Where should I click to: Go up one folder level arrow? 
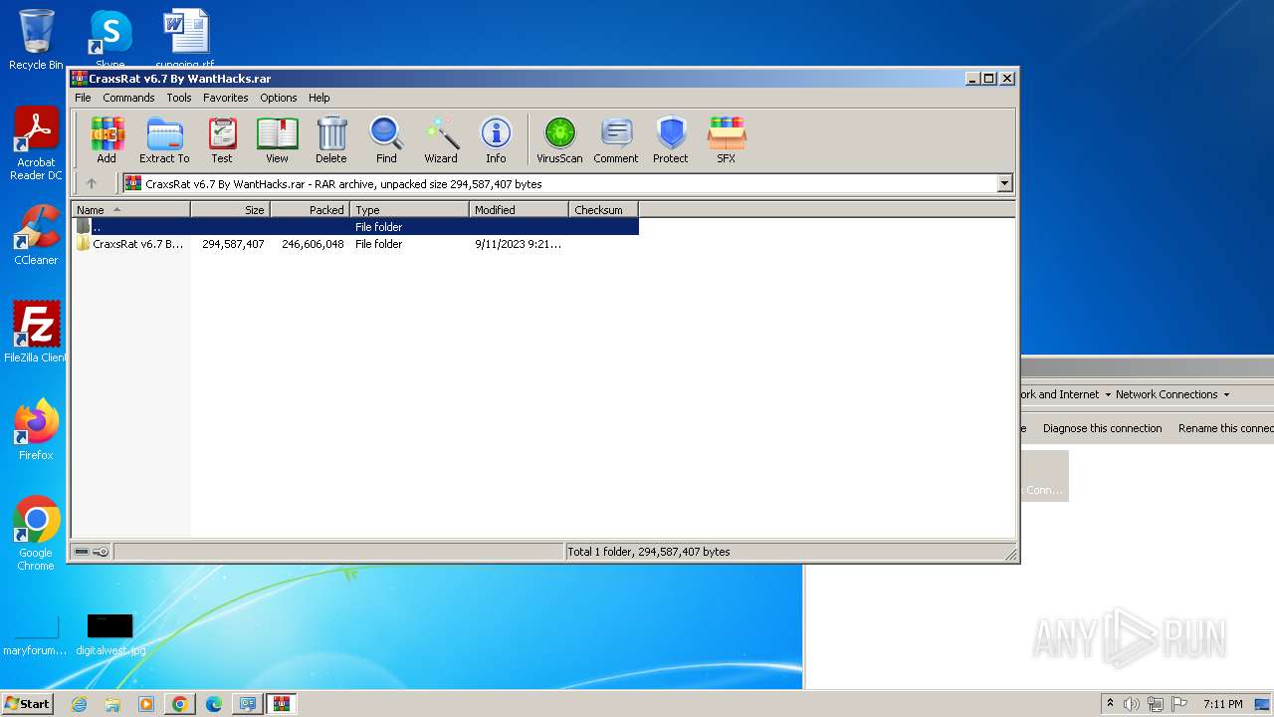pos(92,183)
